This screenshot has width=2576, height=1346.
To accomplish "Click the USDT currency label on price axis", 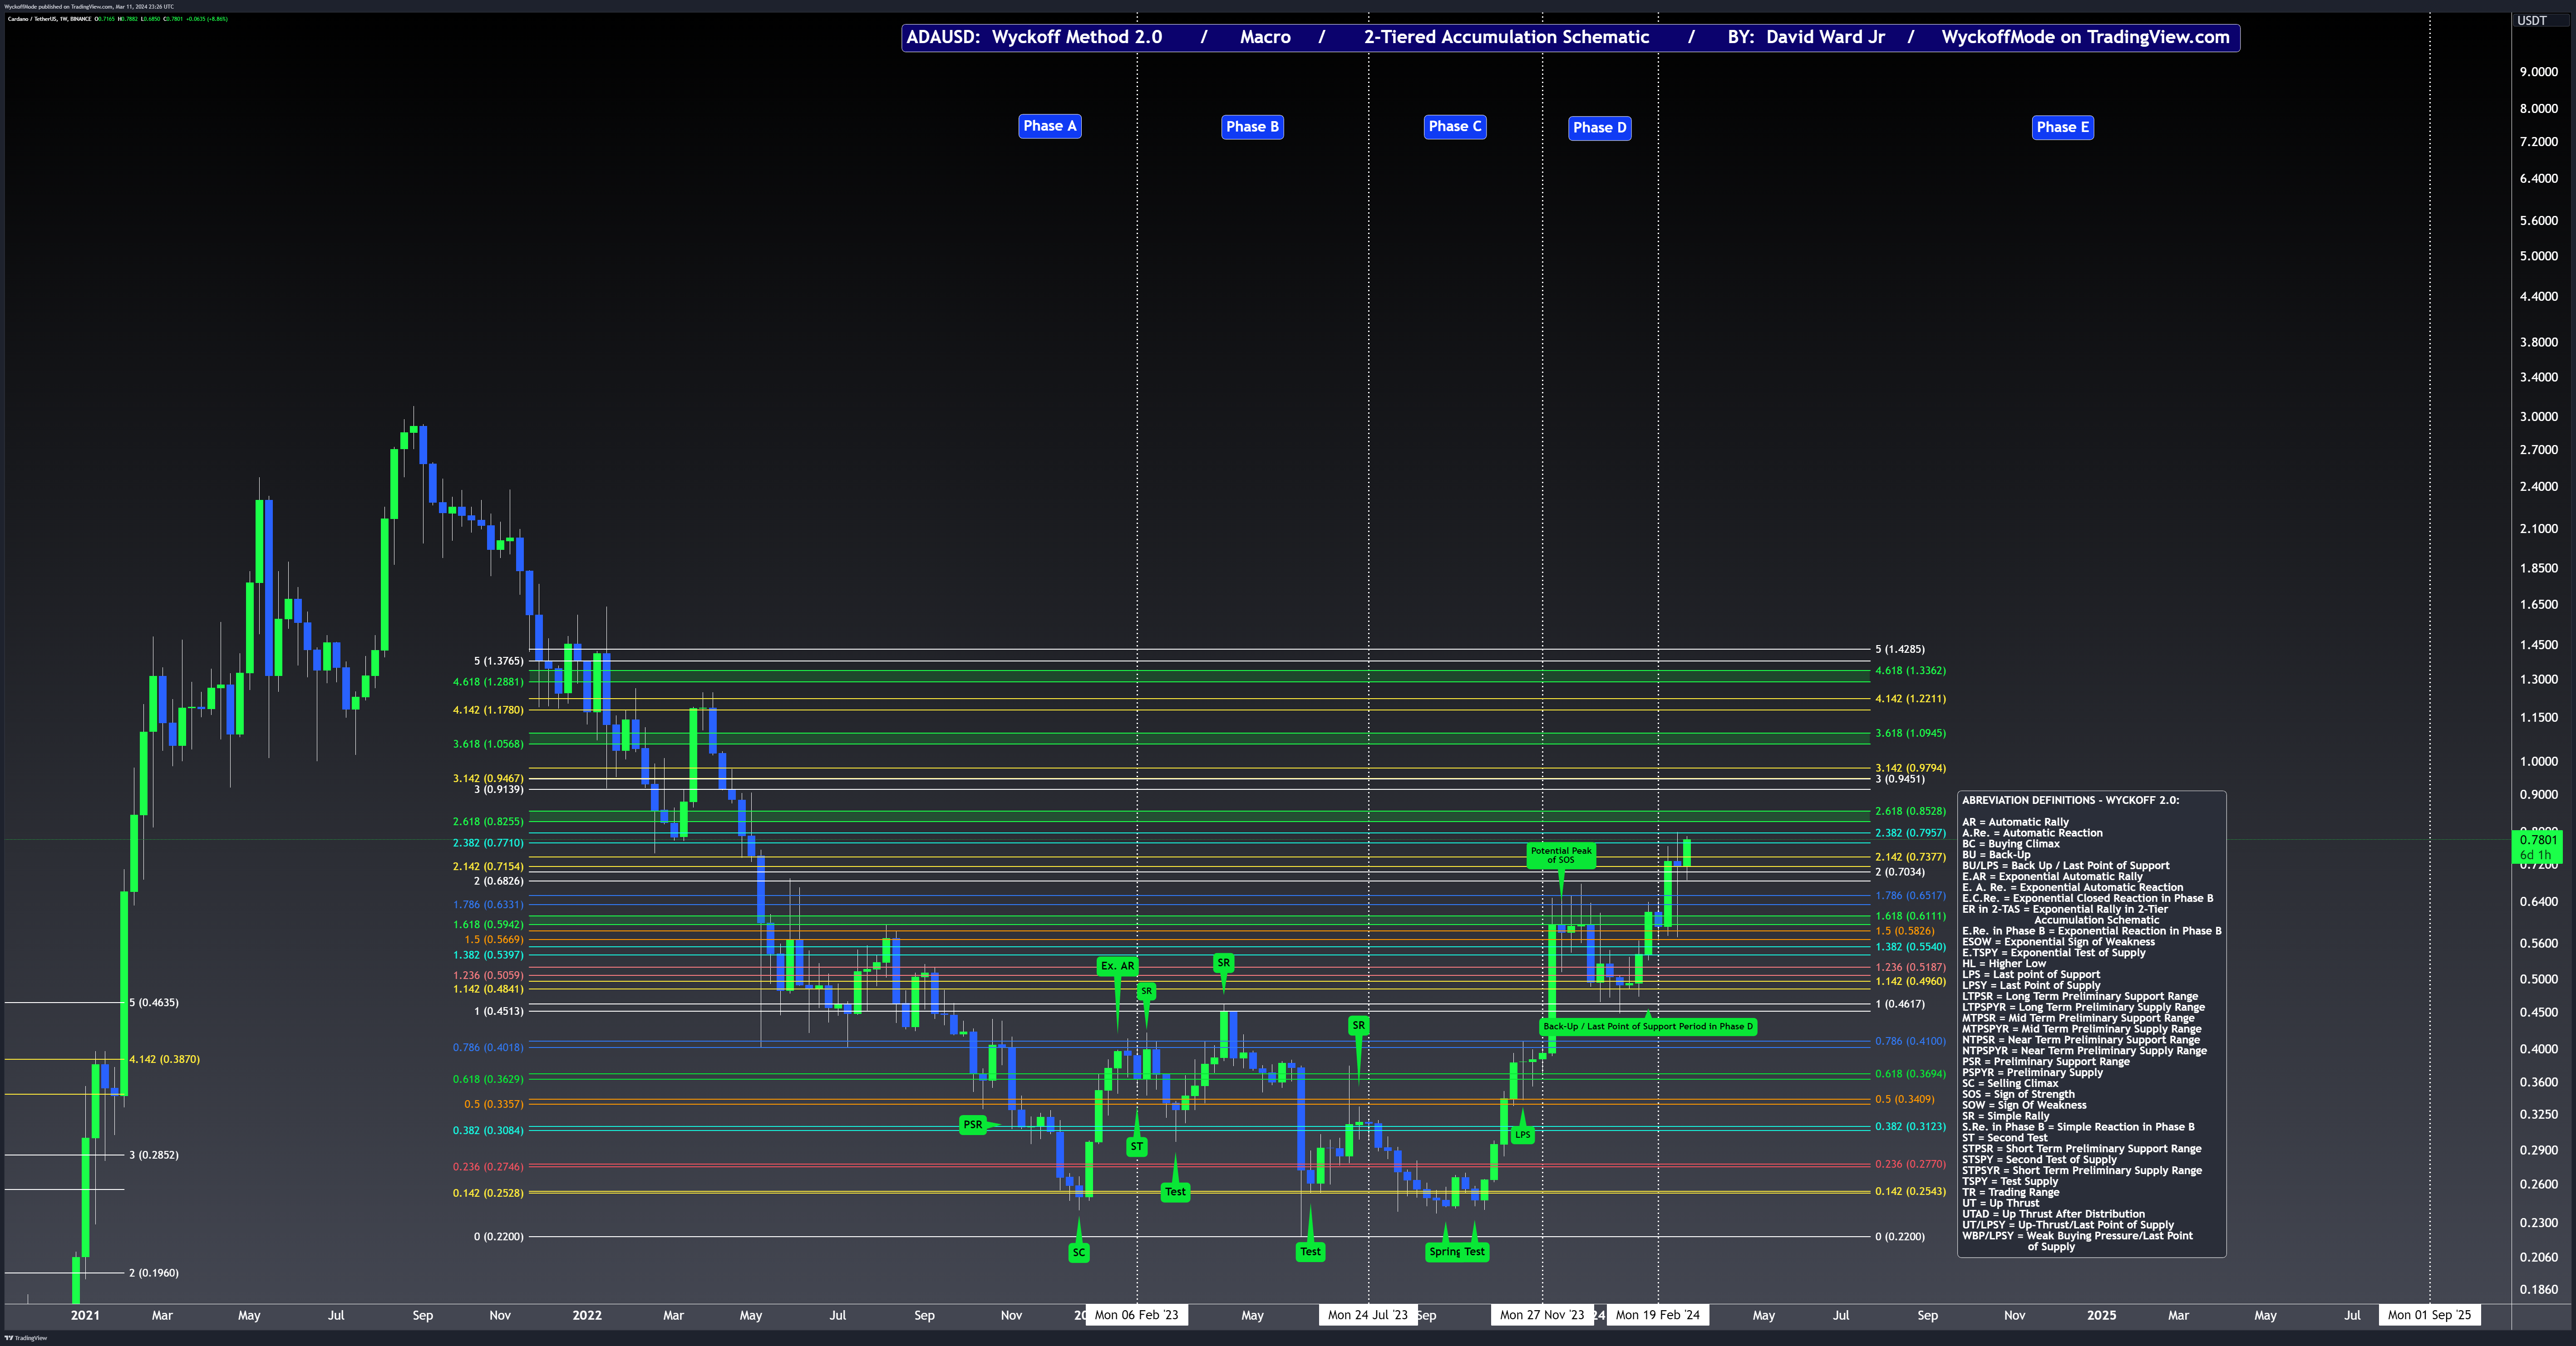I will point(2531,21).
